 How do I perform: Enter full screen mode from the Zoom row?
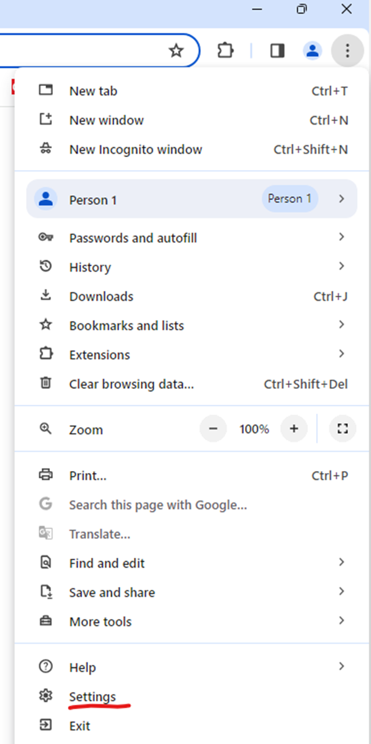(x=342, y=429)
